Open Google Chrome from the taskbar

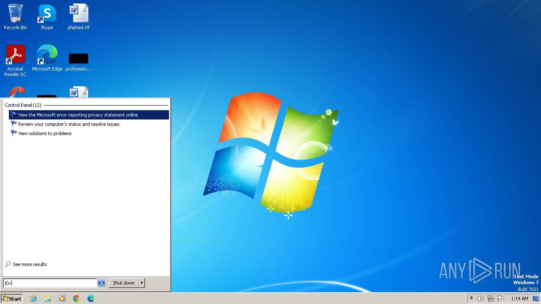(x=77, y=299)
